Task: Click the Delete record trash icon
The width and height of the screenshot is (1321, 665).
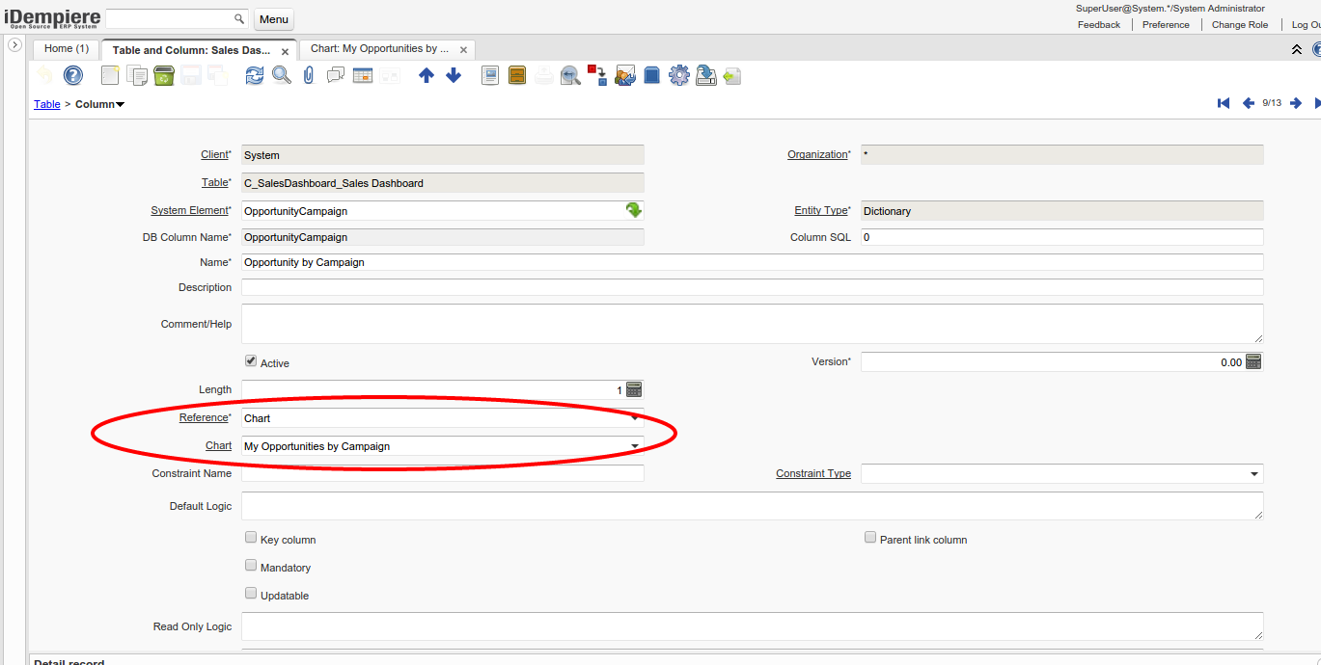Action: pyautogui.click(x=164, y=75)
